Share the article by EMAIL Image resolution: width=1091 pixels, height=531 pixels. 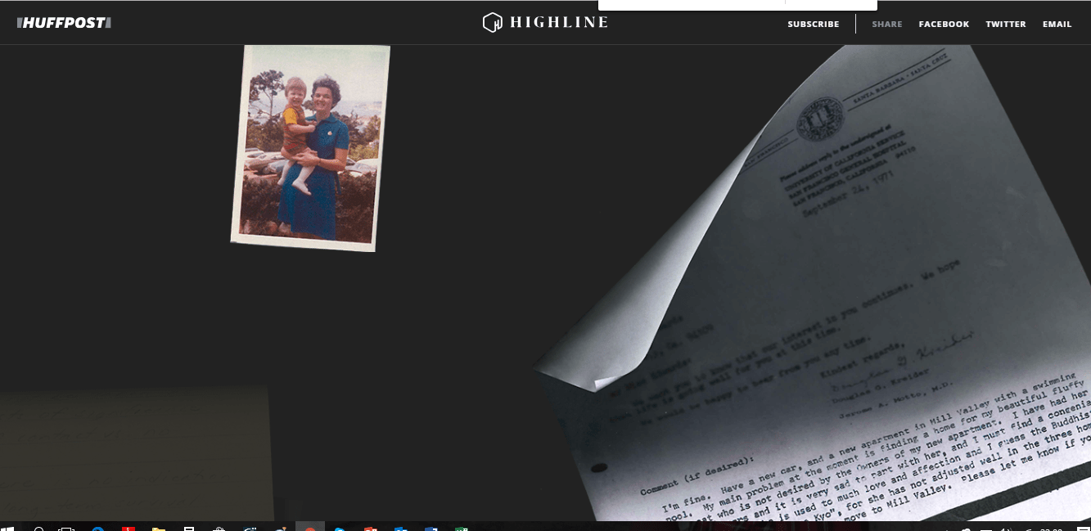(x=1057, y=25)
